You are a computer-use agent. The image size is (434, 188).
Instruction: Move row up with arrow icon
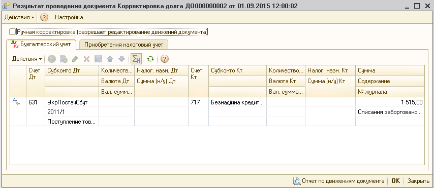110,59
